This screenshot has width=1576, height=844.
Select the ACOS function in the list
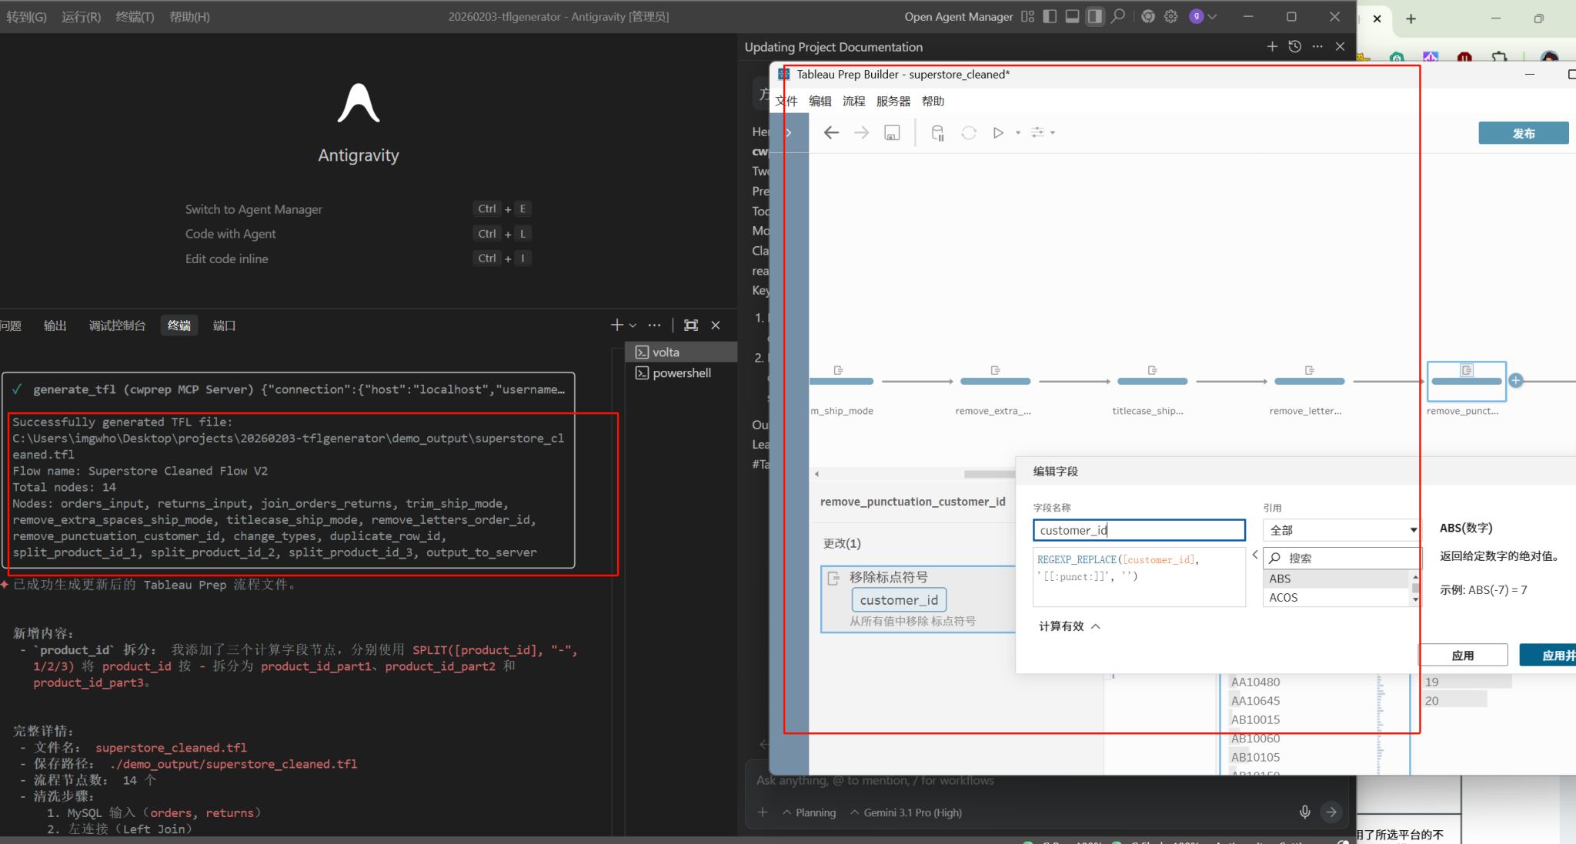(x=1337, y=597)
